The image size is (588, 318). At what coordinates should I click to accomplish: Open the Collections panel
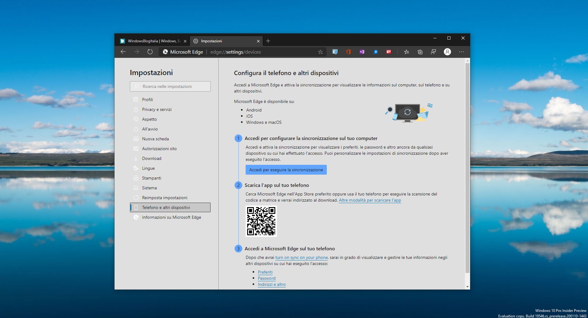(420, 52)
